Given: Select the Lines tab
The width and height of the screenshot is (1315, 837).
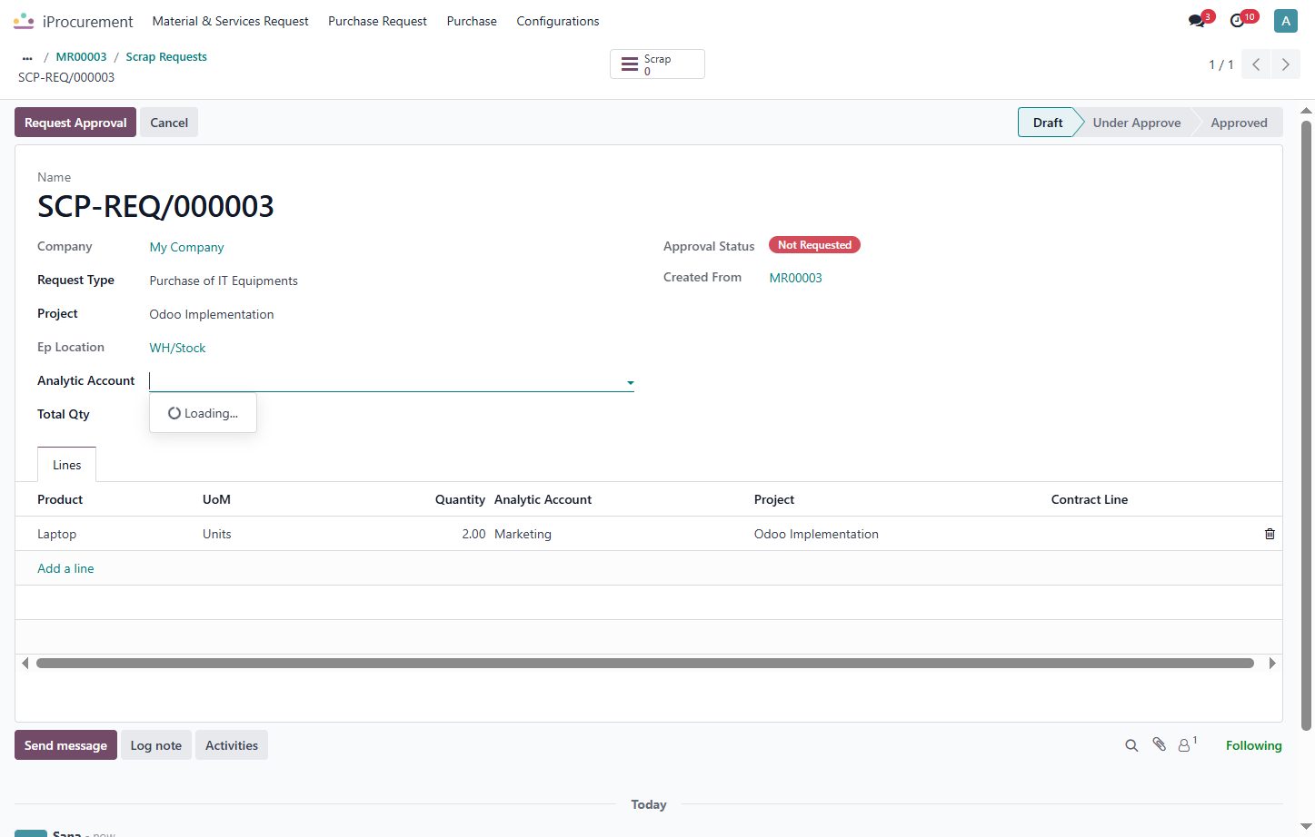Looking at the screenshot, I should [x=66, y=465].
